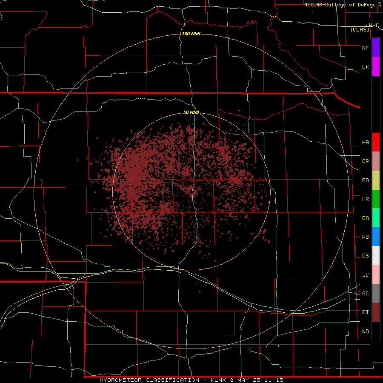383x383 pixels.
Task: Click the HYDROMETEOR CLASSIFICATION title text
Action: tap(149, 380)
